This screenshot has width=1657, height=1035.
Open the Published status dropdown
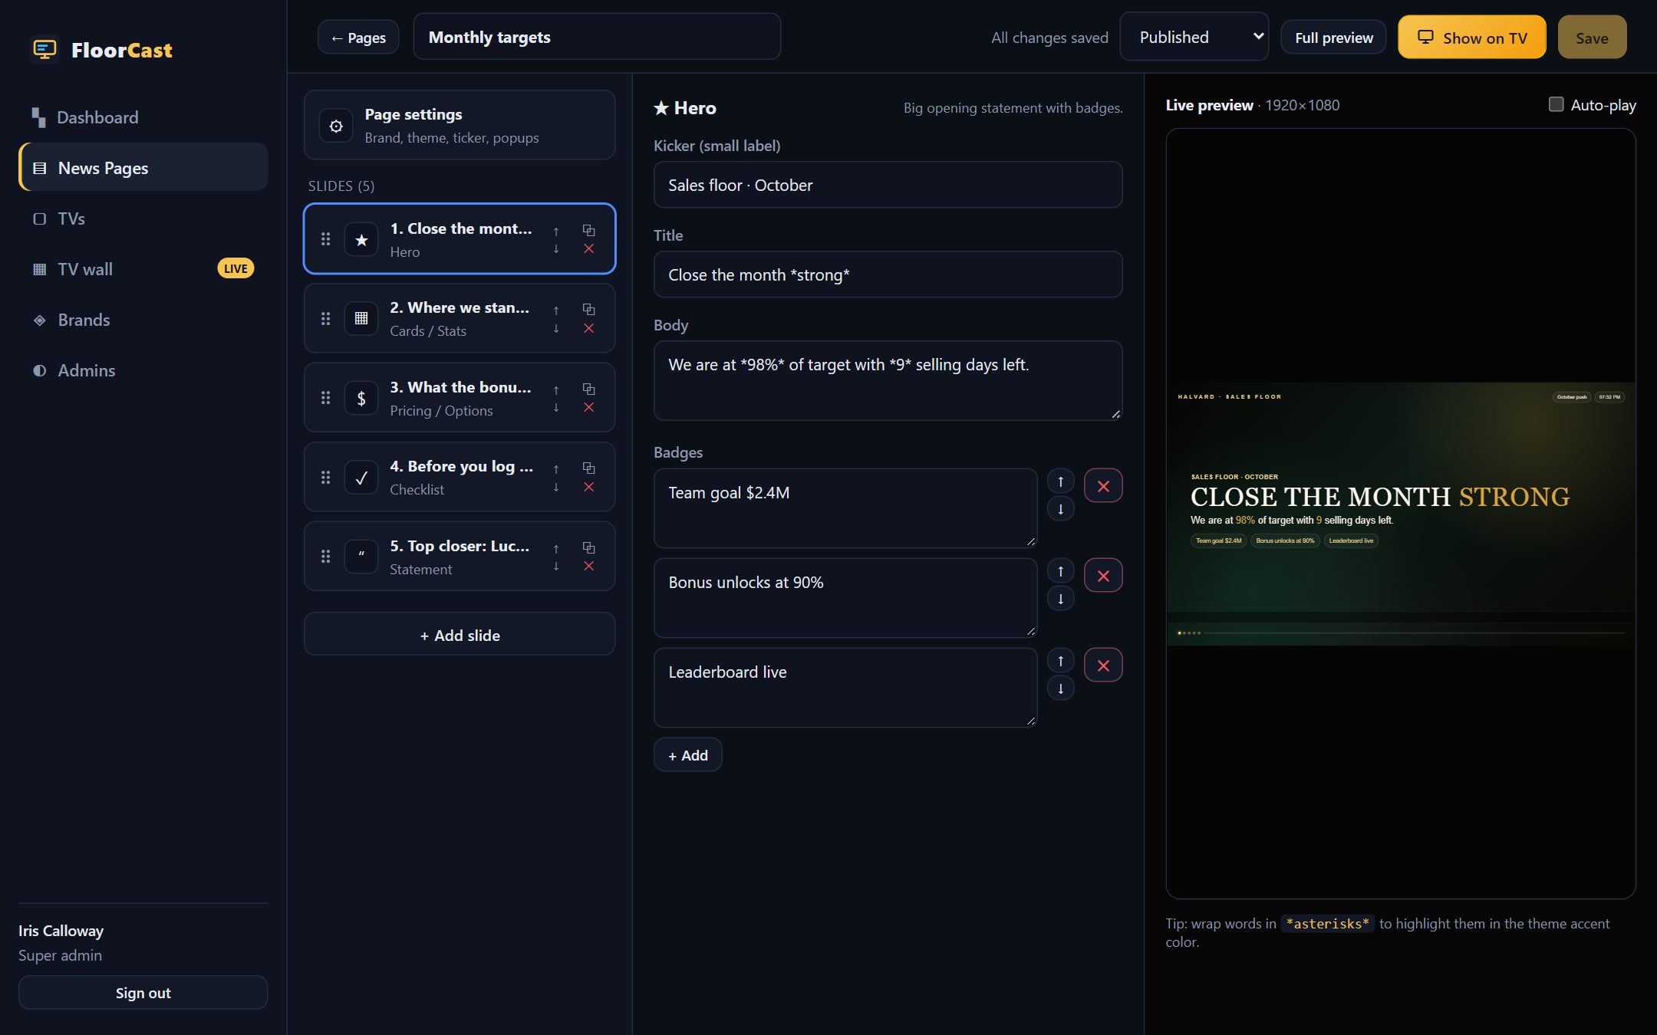[1194, 37]
